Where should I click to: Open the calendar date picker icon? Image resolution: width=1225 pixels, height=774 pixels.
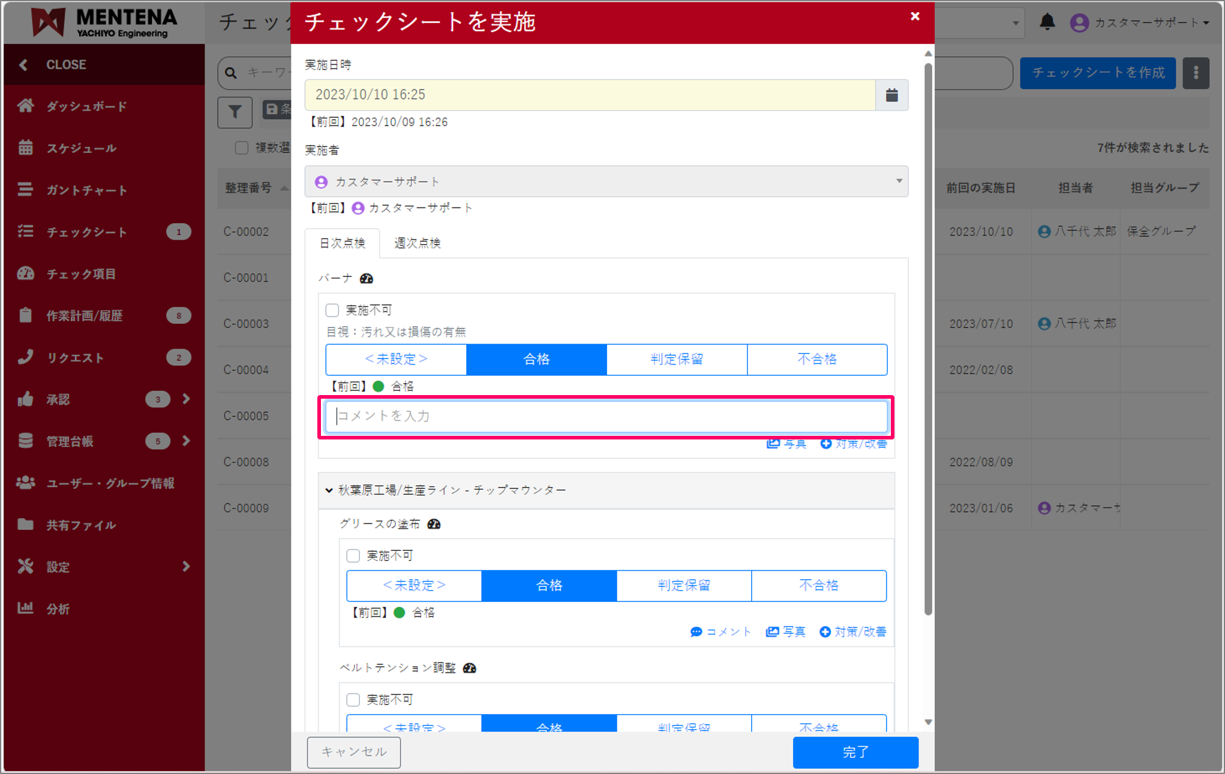pyautogui.click(x=891, y=95)
